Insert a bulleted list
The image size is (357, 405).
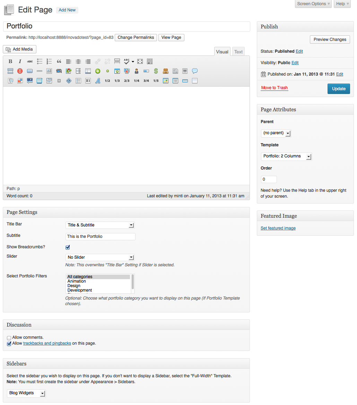click(x=40, y=61)
